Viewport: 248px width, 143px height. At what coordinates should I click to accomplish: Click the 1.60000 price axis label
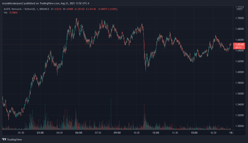tap(239, 72)
